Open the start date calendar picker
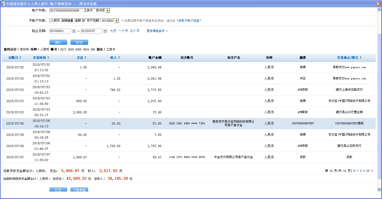The image size is (382, 199). pyautogui.click(x=74, y=31)
